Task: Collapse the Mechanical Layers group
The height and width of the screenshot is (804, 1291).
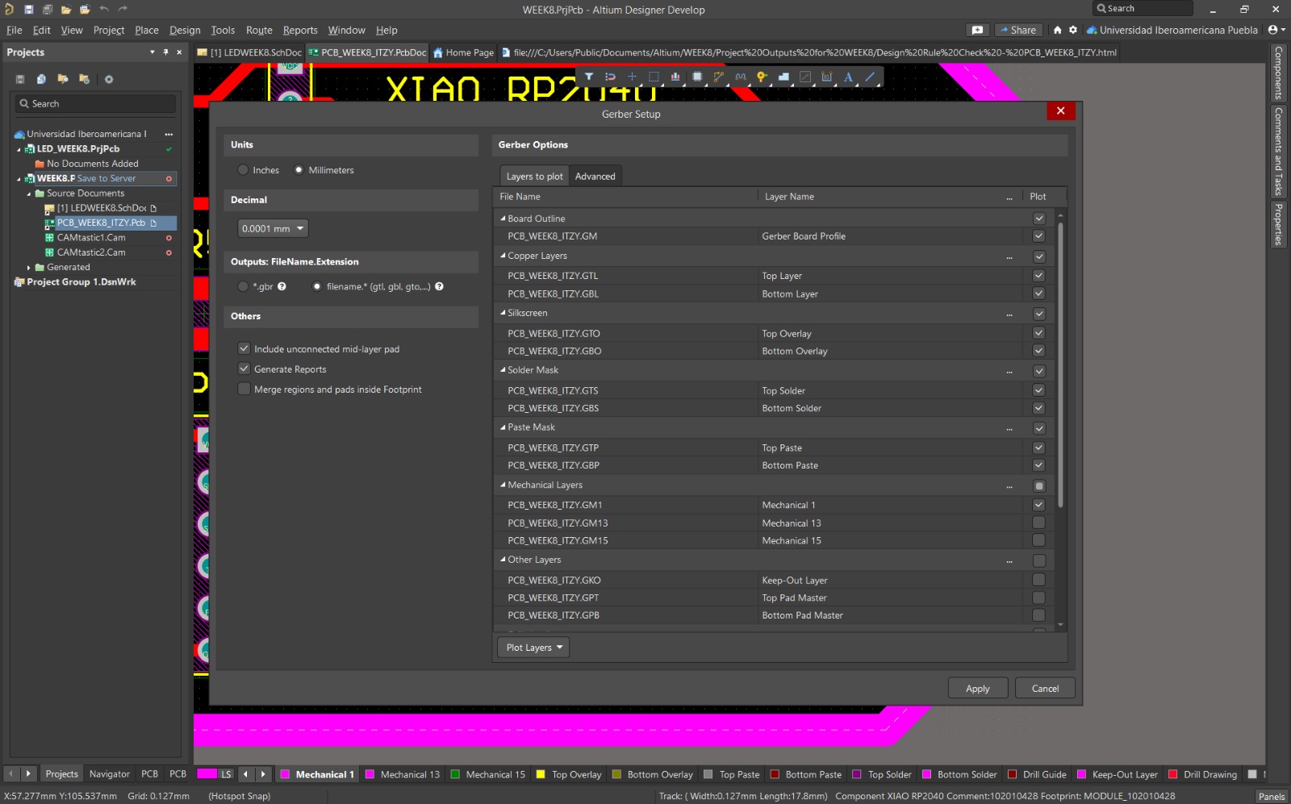Action: 503,485
